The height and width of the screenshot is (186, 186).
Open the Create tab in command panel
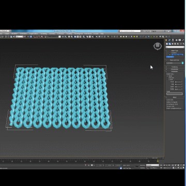click(x=166, y=40)
